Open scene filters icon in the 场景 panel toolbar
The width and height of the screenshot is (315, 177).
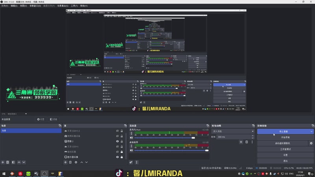click(x=13, y=162)
